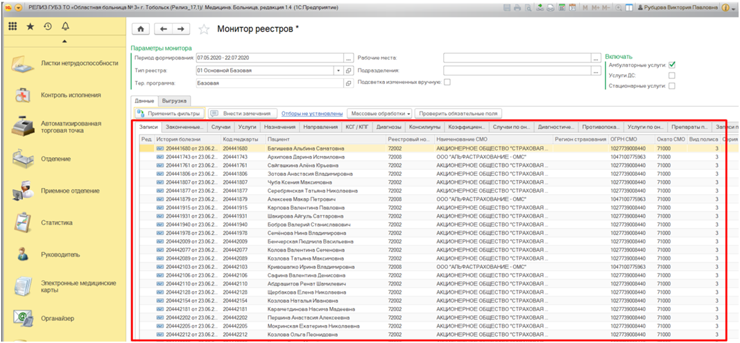Click the M+ memory button
This screenshot has height=343, width=740.
pyautogui.click(x=596, y=8)
